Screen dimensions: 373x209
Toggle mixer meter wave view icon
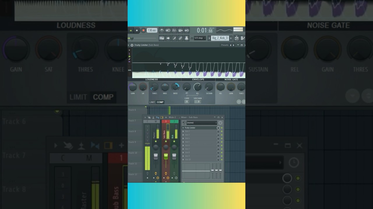[158, 118]
